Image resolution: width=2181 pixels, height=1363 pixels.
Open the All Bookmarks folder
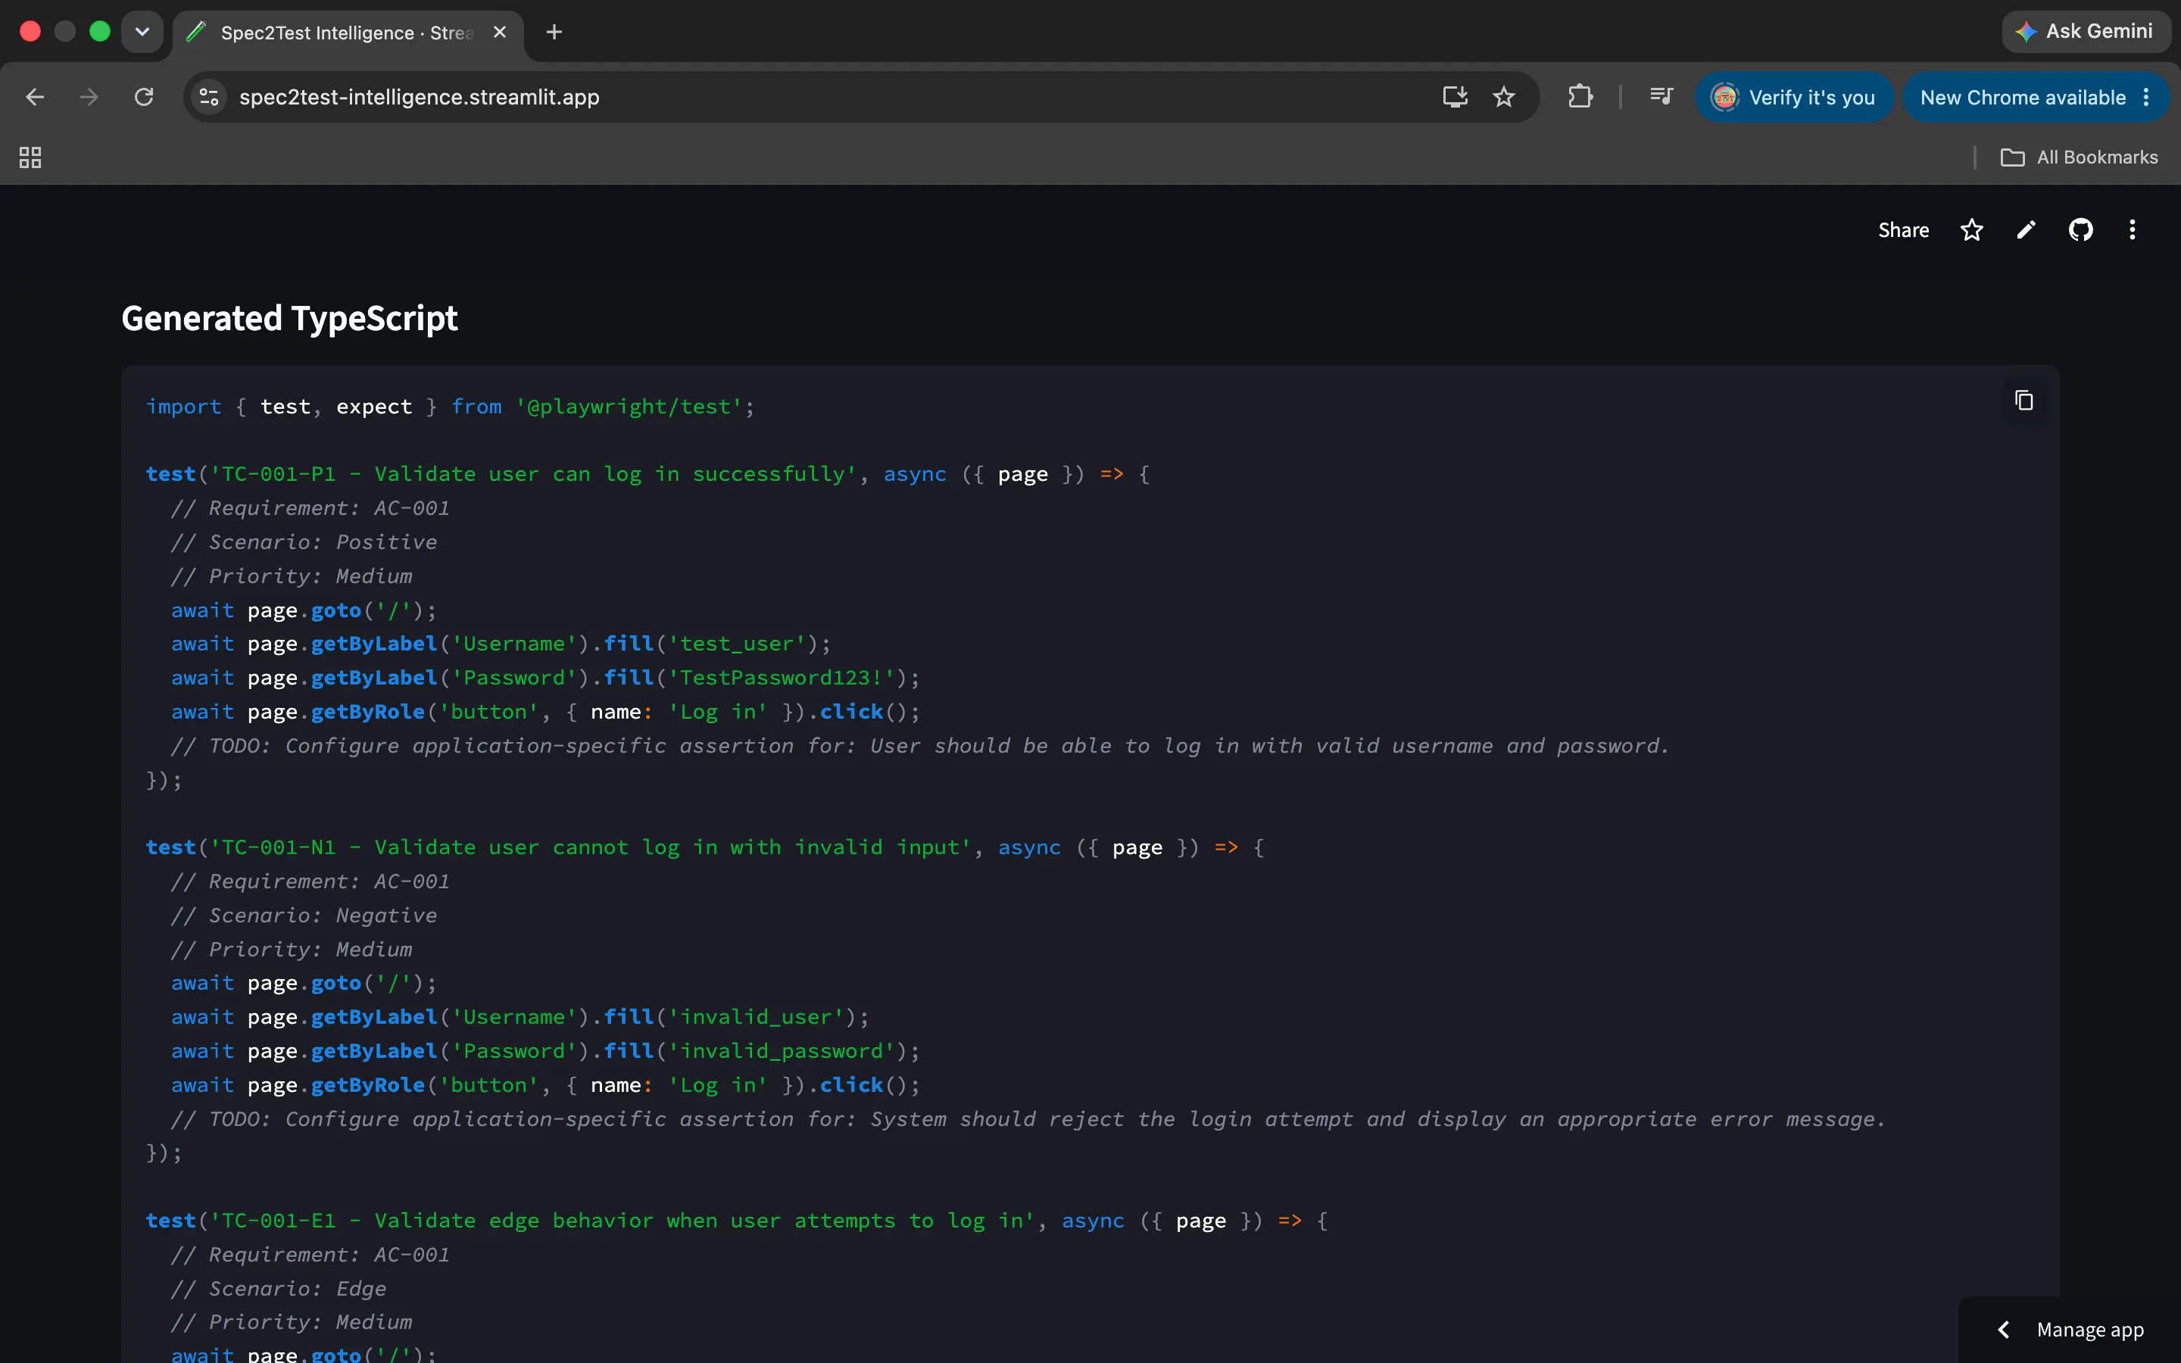click(2078, 158)
